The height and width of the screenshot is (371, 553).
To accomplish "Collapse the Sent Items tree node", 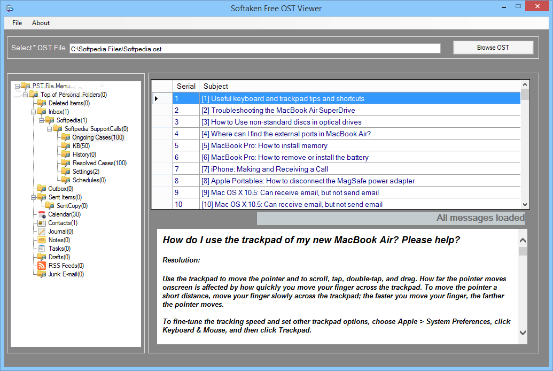I will click(33, 197).
